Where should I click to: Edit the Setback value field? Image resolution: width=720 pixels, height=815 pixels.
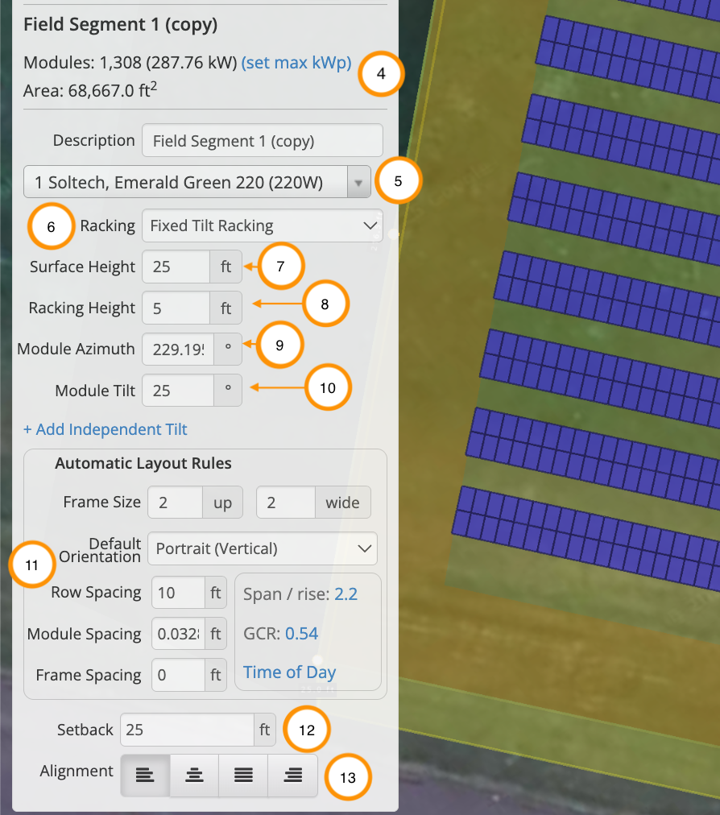click(x=187, y=730)
